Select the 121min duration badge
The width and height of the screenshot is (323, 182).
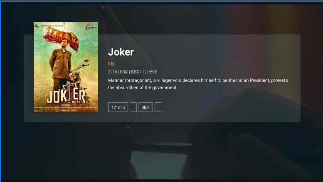click(x=118, y=107)
